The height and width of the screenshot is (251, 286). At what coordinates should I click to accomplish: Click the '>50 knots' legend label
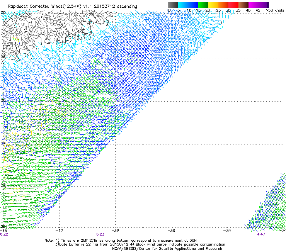(x=275, y=10)
